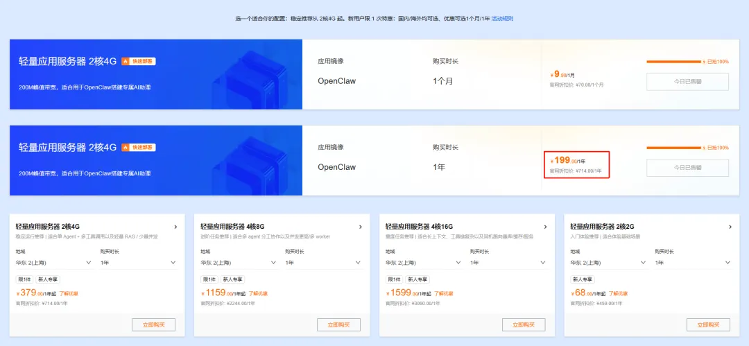
Task: Open arrow on the 轻量应用服务器 4核8G card
Action: [360, 227]
